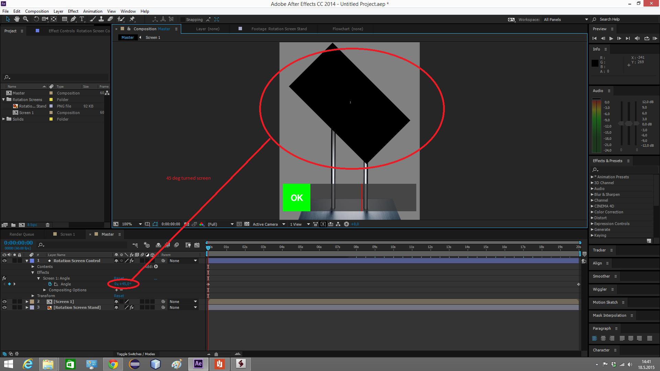The image size is (660, 371).
Task: Select the Puppet Pin tool
Action: pyautogui.click(x=132, y=19)
